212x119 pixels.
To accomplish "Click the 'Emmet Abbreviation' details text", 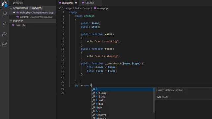I will click(170, 90).
